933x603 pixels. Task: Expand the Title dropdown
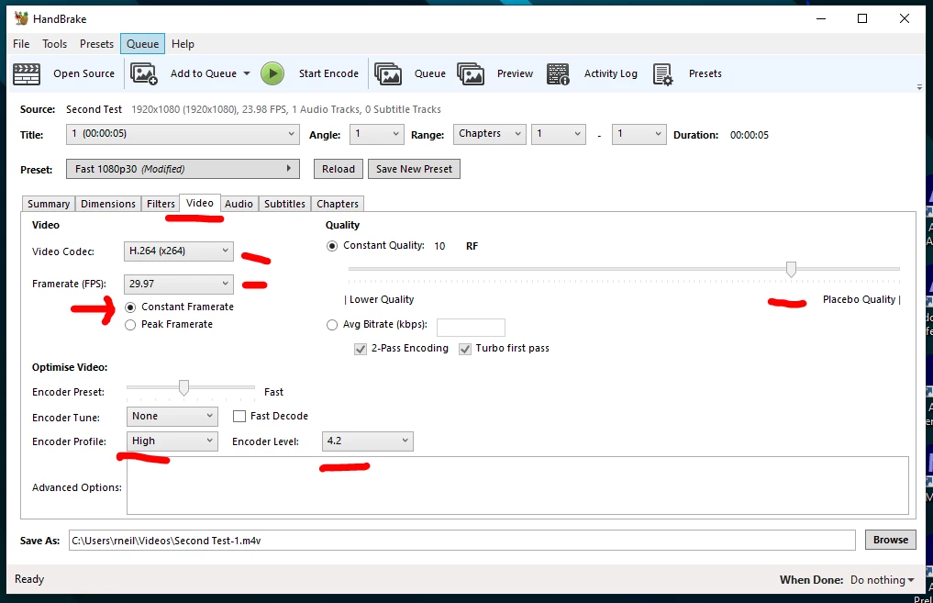(182, 134)
